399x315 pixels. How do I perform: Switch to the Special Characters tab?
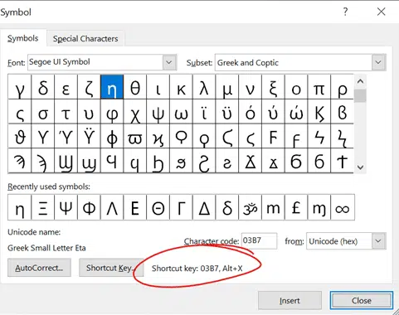[x=85, y=39]
